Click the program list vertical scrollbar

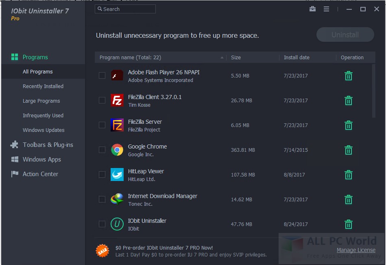373,91
